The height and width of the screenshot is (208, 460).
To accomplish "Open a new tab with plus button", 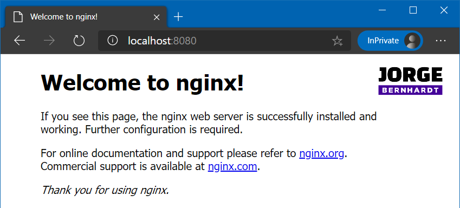I will [178, 17].
